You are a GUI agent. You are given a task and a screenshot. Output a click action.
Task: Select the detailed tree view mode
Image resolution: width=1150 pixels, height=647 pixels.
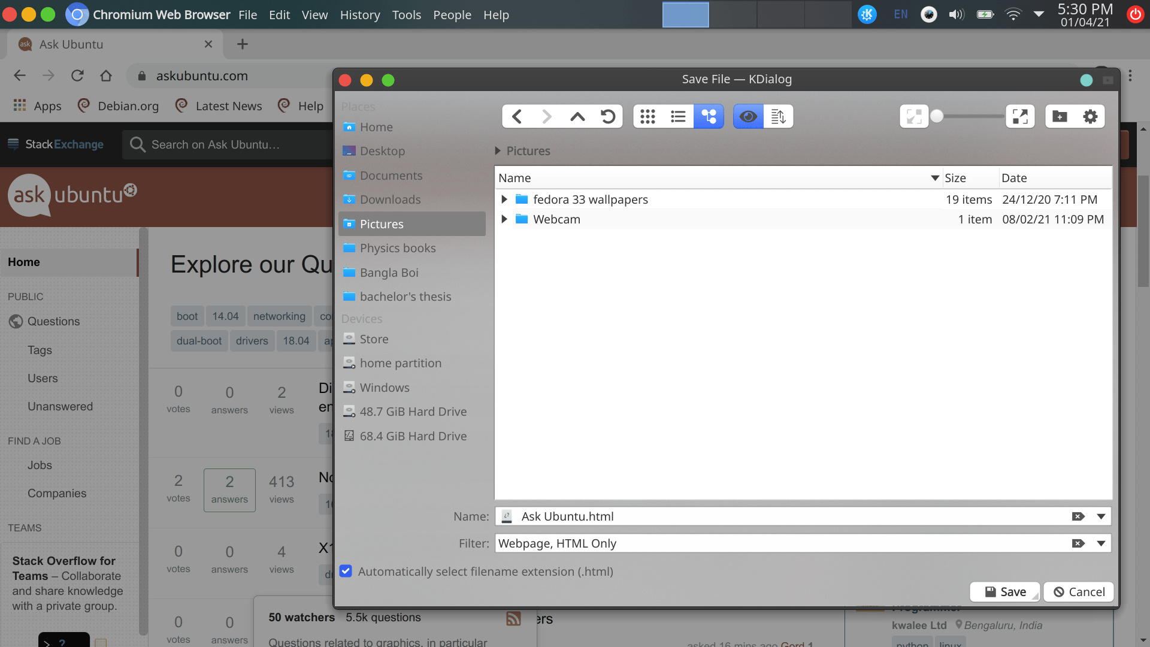click(709, 116)
